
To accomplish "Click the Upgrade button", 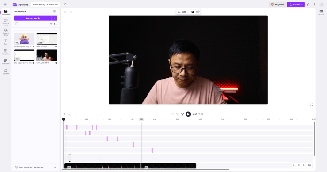I will [277, 4].
